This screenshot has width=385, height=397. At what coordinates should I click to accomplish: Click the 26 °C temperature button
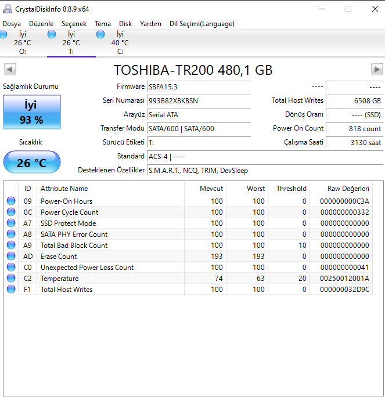[32, 163]
